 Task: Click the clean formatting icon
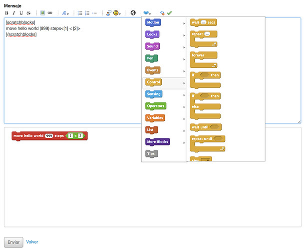[x=162, y=13]
